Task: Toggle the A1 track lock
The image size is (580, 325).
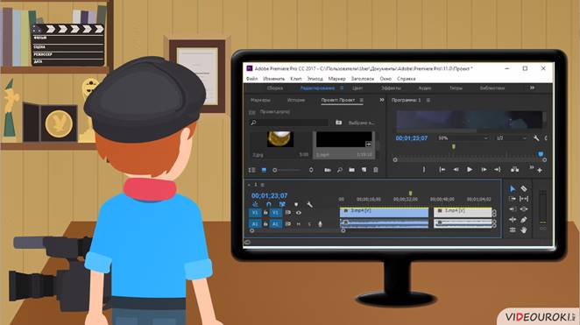Action: pos(265,223)
